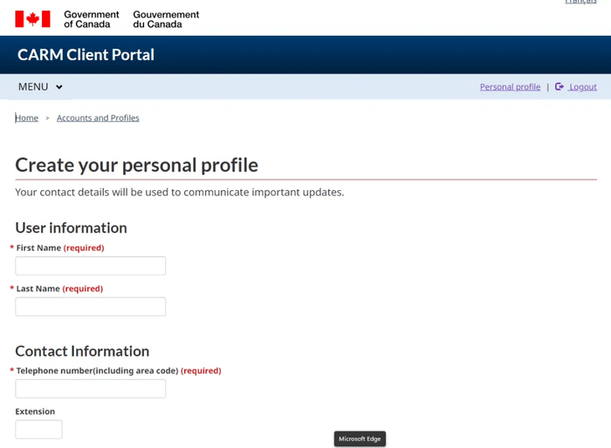Viewport: 611px width, 448px height.
Task: Click the Extension field label
Action: pyautogui.click(x=35, y=411)
